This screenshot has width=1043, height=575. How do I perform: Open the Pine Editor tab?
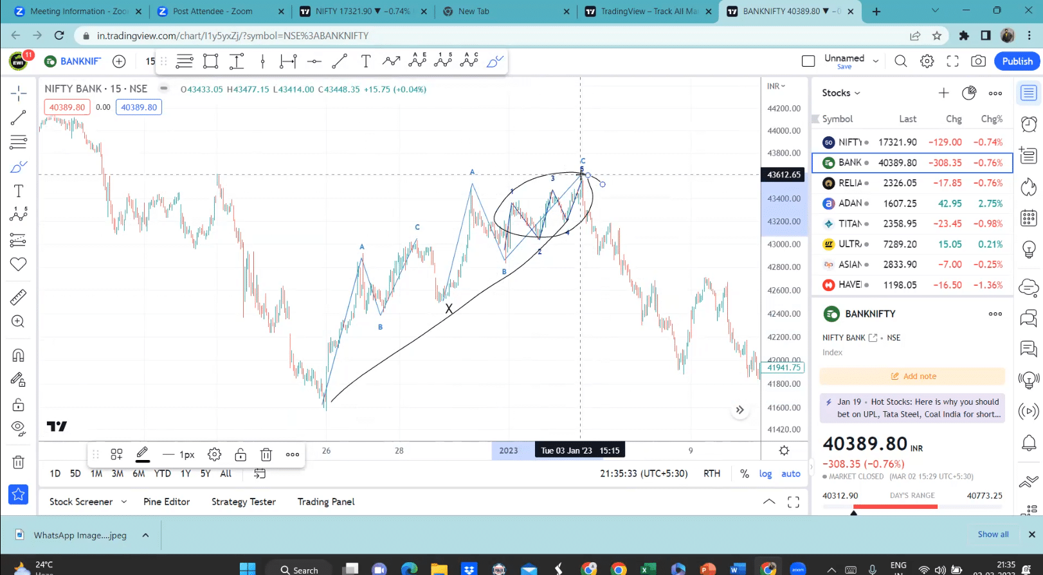(x=167, y=502)
